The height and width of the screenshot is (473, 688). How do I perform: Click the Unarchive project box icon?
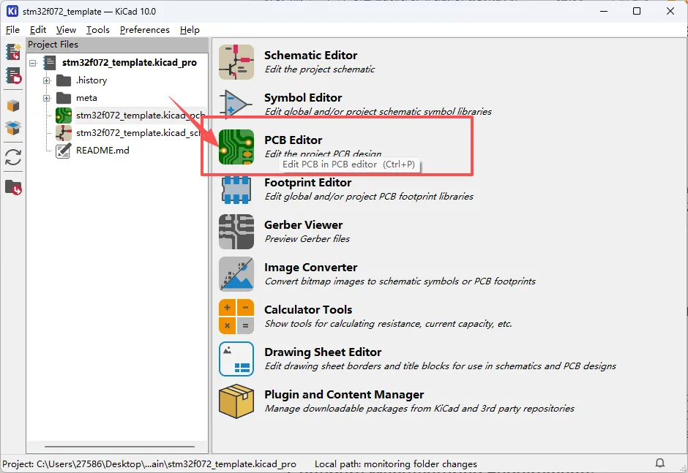pos(13,128)
